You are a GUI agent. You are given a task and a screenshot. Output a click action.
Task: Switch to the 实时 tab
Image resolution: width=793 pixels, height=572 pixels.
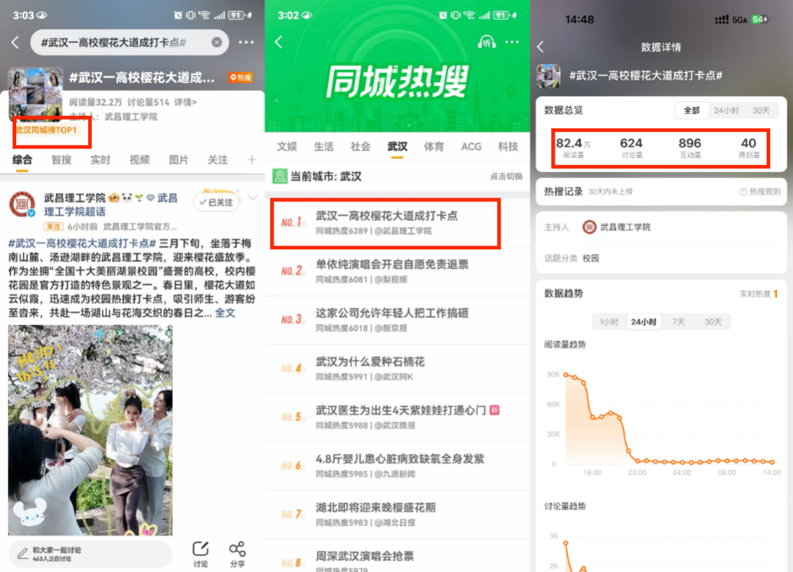coord(100,160)
